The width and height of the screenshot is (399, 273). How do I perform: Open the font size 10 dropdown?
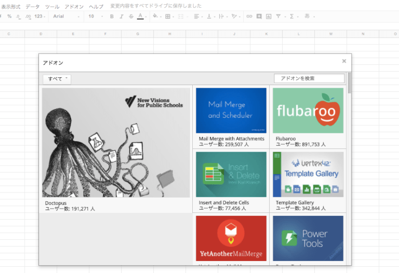click(96, 16)
